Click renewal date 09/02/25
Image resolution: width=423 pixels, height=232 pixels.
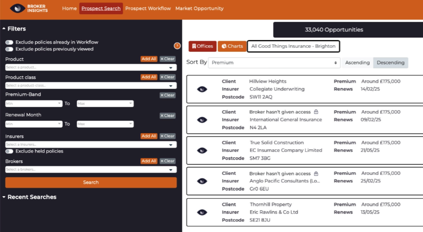coord(371,119)
